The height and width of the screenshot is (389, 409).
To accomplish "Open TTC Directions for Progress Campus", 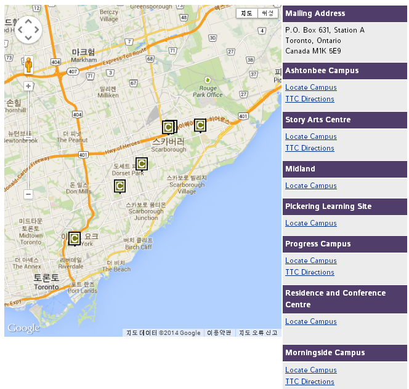I will click(309, 272).
